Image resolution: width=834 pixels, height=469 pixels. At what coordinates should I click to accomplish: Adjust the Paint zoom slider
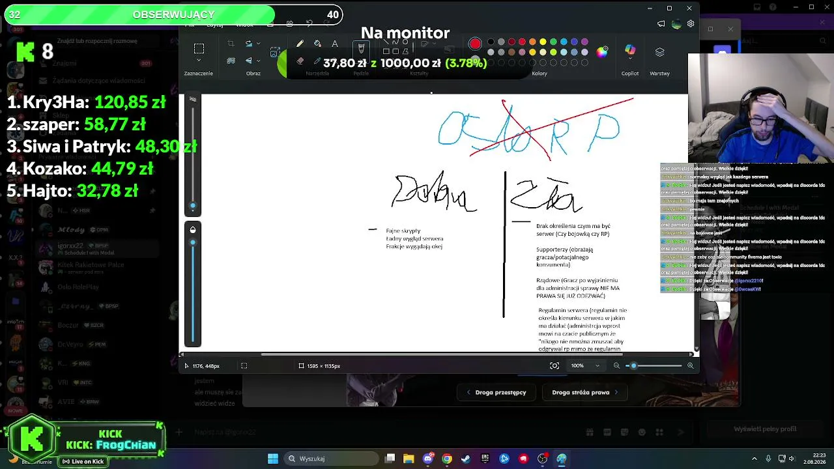653,366
